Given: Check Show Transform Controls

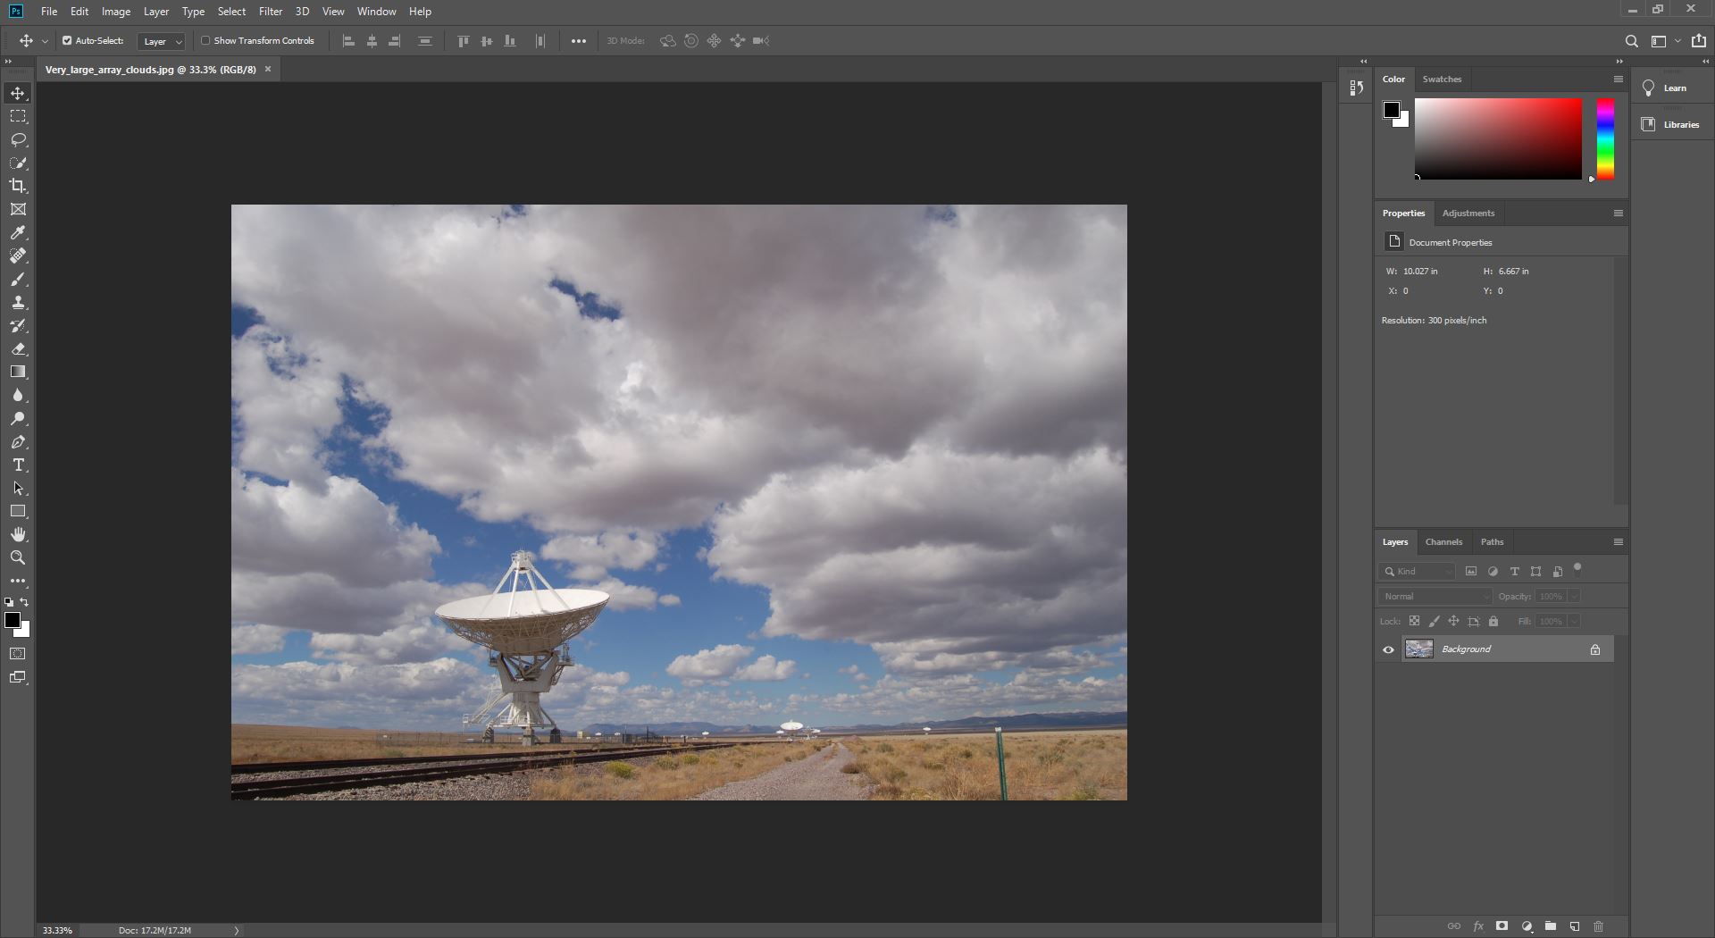Looking at the screenshot, I should point(205,40).
